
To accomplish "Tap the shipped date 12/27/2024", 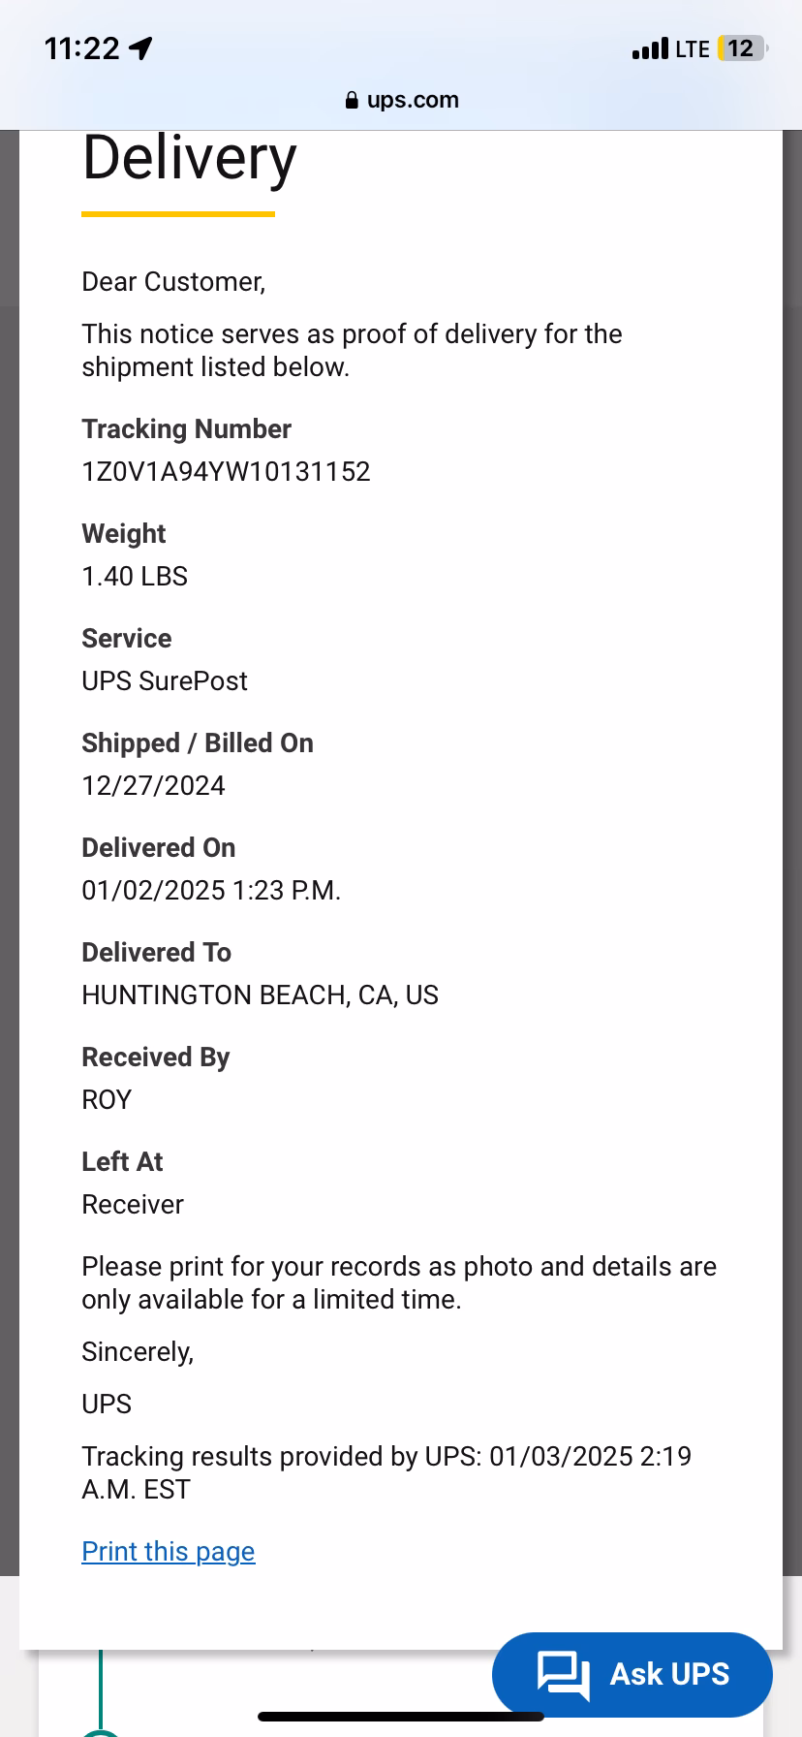I will (x=153, y=786).
